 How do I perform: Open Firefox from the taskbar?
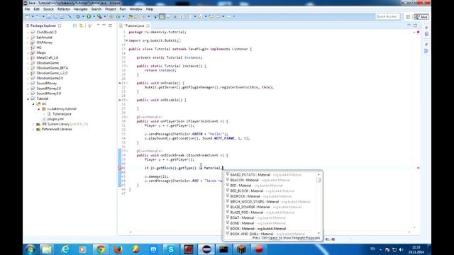pyautogui.click(x=118, y=249)
